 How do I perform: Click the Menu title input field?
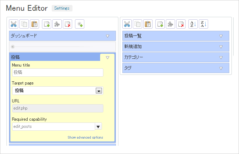coord(57,73)
